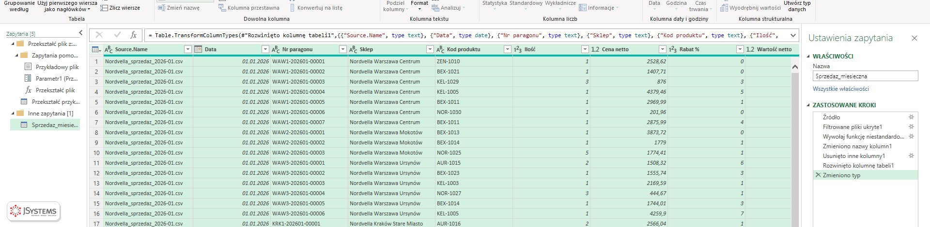Click the Wyodrębnij wartości icon
Viewport: 930px width, 227px height.
point(724,8)
